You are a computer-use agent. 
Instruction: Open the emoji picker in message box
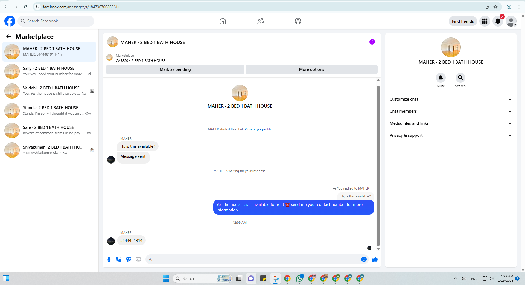364,259
